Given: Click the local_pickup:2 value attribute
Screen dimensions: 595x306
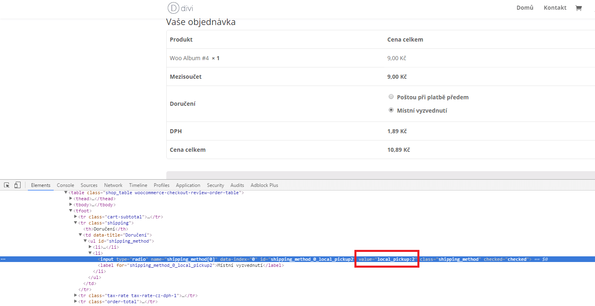Looking at the screenshot, I should (387, 259).
